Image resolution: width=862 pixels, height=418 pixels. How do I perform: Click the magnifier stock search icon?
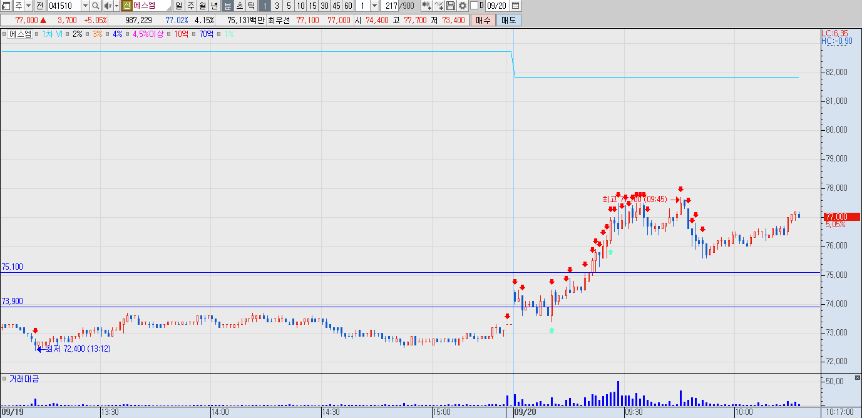(95, 6)
